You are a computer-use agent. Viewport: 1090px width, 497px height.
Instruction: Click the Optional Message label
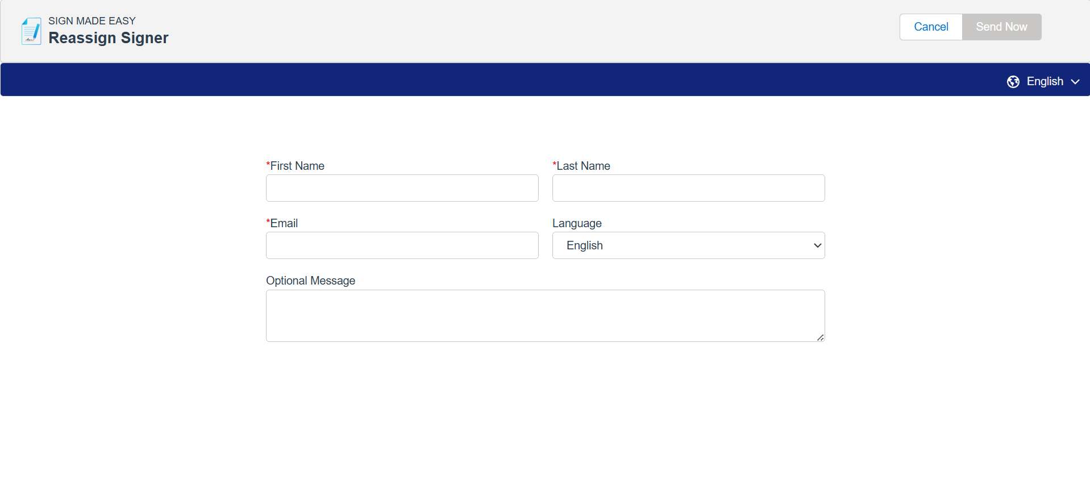pyautogui.click(x=310, y=281)
